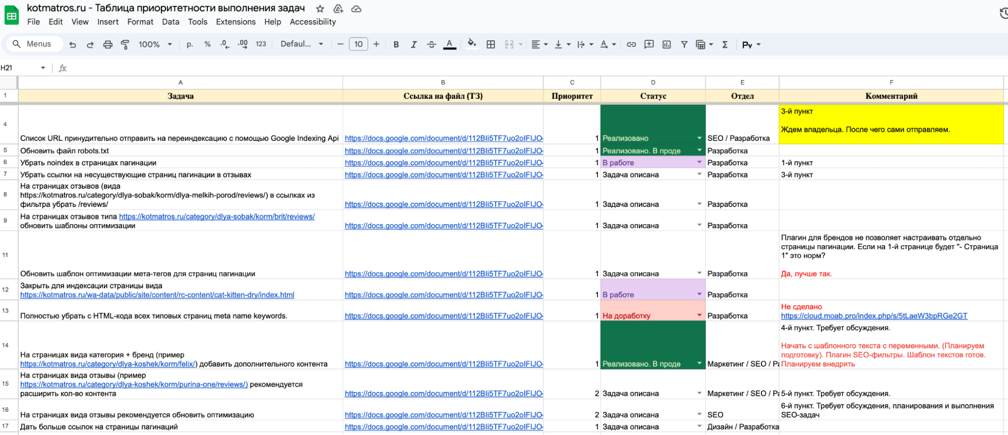Star this spreadsheet document
Image resolution: width=1008 pixels, height=435 pixels.
(320, 9)
